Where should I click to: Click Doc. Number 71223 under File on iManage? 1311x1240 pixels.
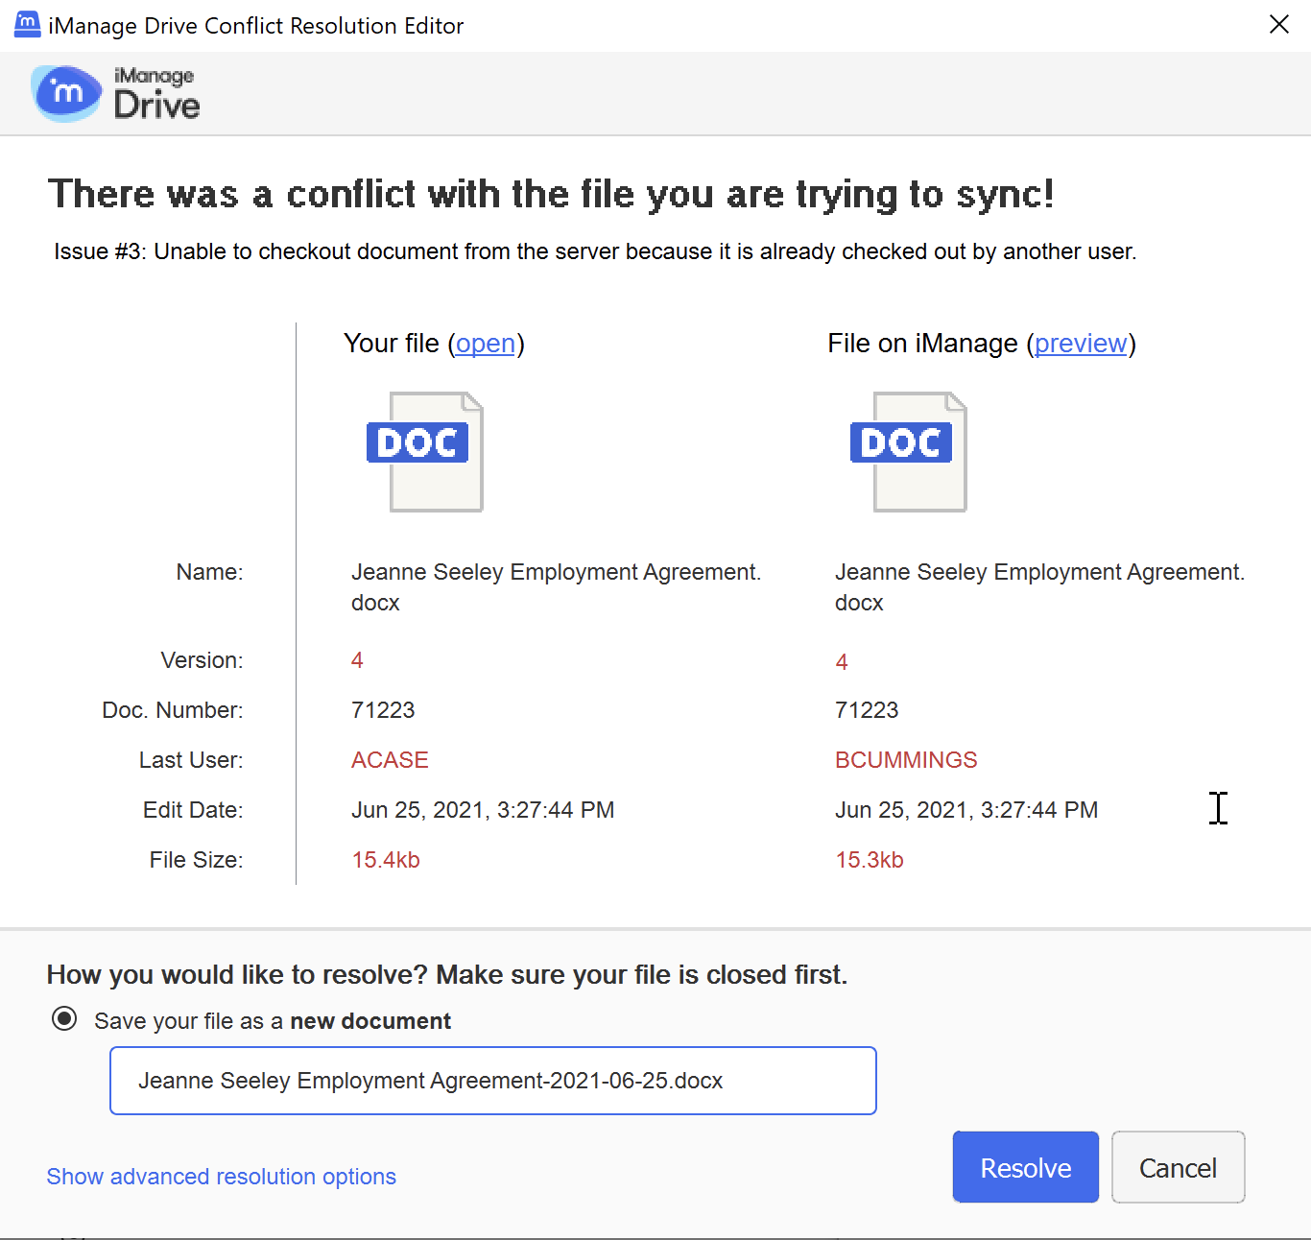(x=867, y=709)
